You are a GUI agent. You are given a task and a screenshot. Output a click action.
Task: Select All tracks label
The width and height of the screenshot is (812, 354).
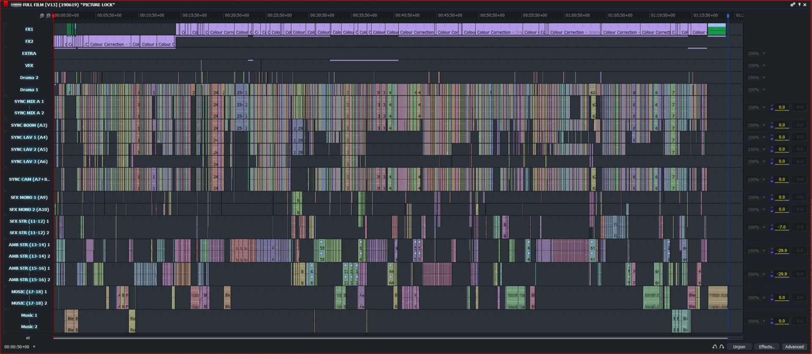(28, 338)
